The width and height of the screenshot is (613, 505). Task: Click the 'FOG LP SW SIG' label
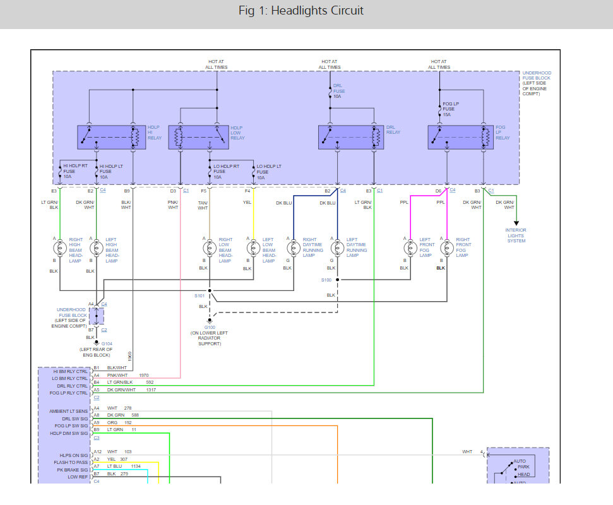[x=71, y=425]
